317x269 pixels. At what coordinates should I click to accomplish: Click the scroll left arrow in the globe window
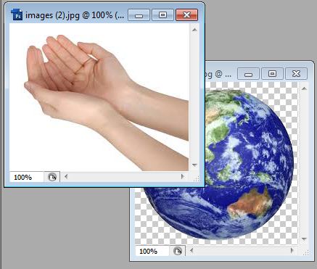pos(192,251)
